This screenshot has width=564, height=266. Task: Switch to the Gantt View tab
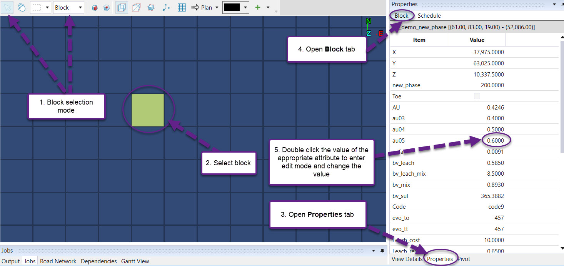point(135,261)
